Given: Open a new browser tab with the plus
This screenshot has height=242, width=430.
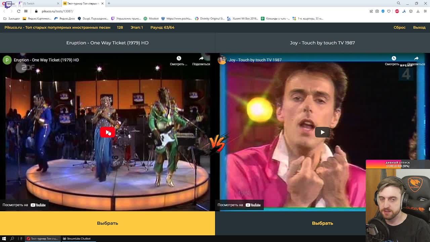Looking at the screenshot, I should [109, 3].
